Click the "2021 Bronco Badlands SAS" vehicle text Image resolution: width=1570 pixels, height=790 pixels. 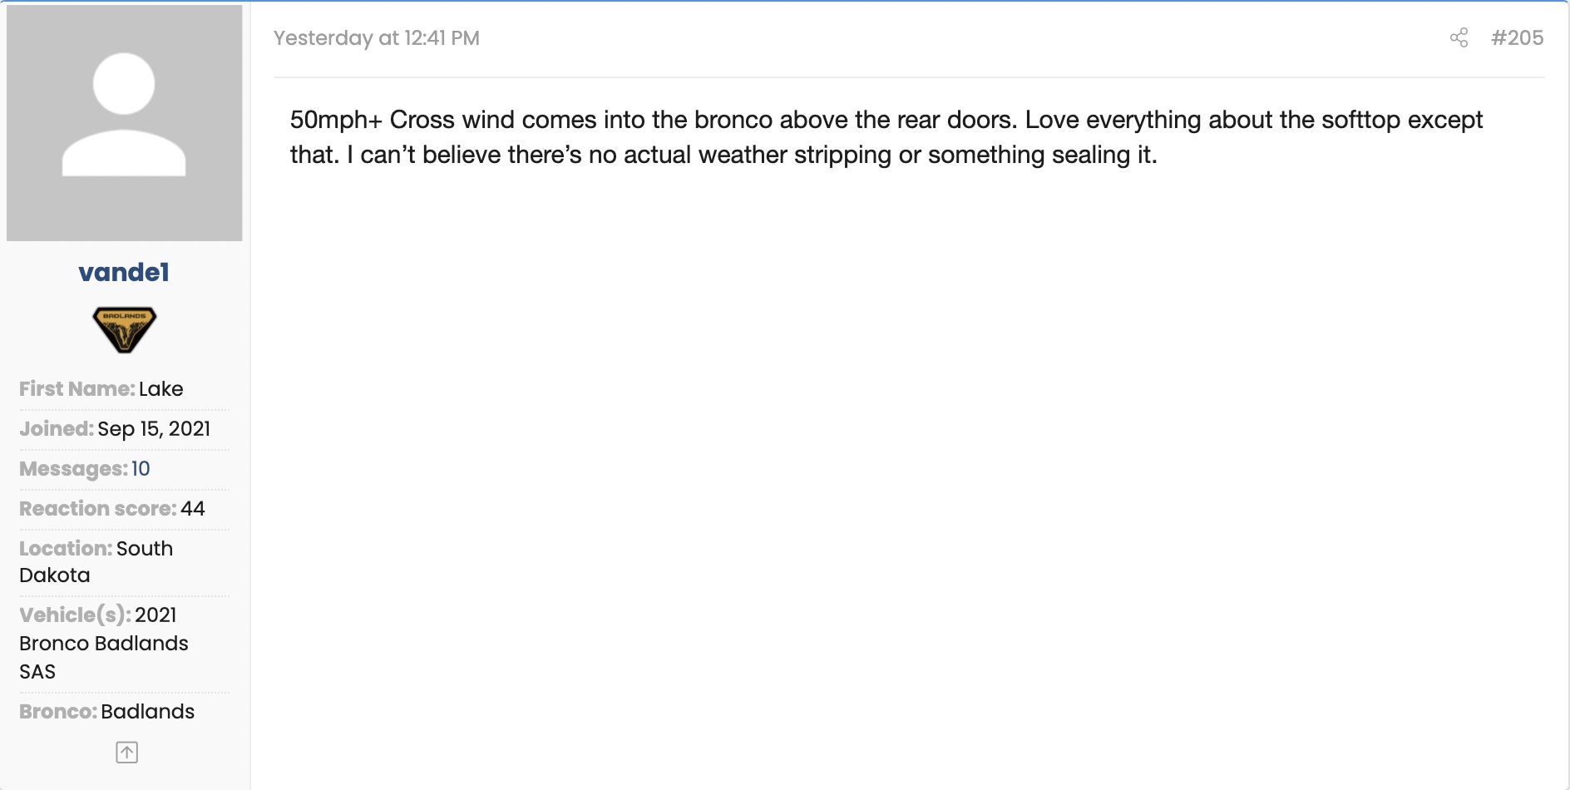tap(103, 644)
